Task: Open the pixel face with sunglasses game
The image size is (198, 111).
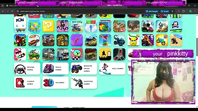Action: click(x=20, y=54)
